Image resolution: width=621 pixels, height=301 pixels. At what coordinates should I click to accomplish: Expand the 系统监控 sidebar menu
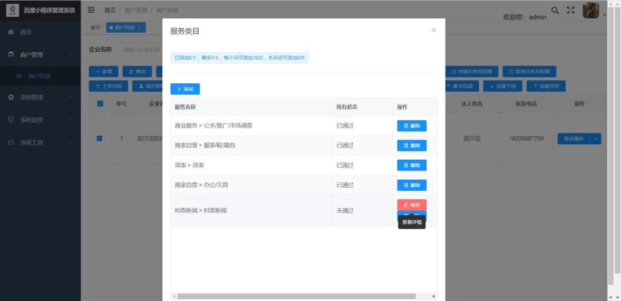40,120
